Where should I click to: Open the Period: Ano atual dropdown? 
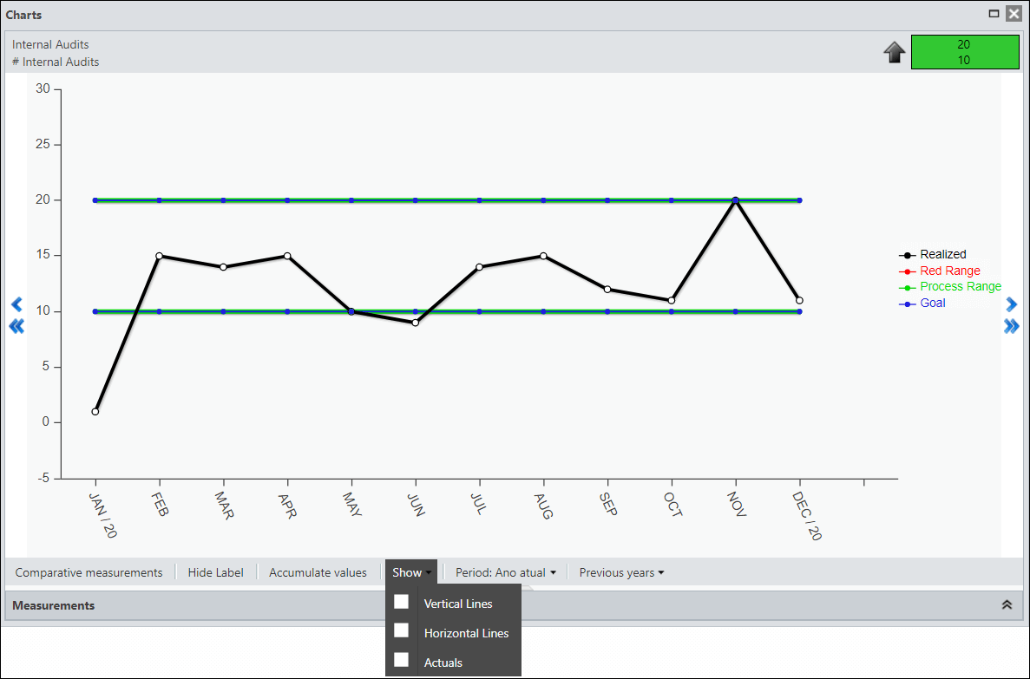[x=505, y=572]
